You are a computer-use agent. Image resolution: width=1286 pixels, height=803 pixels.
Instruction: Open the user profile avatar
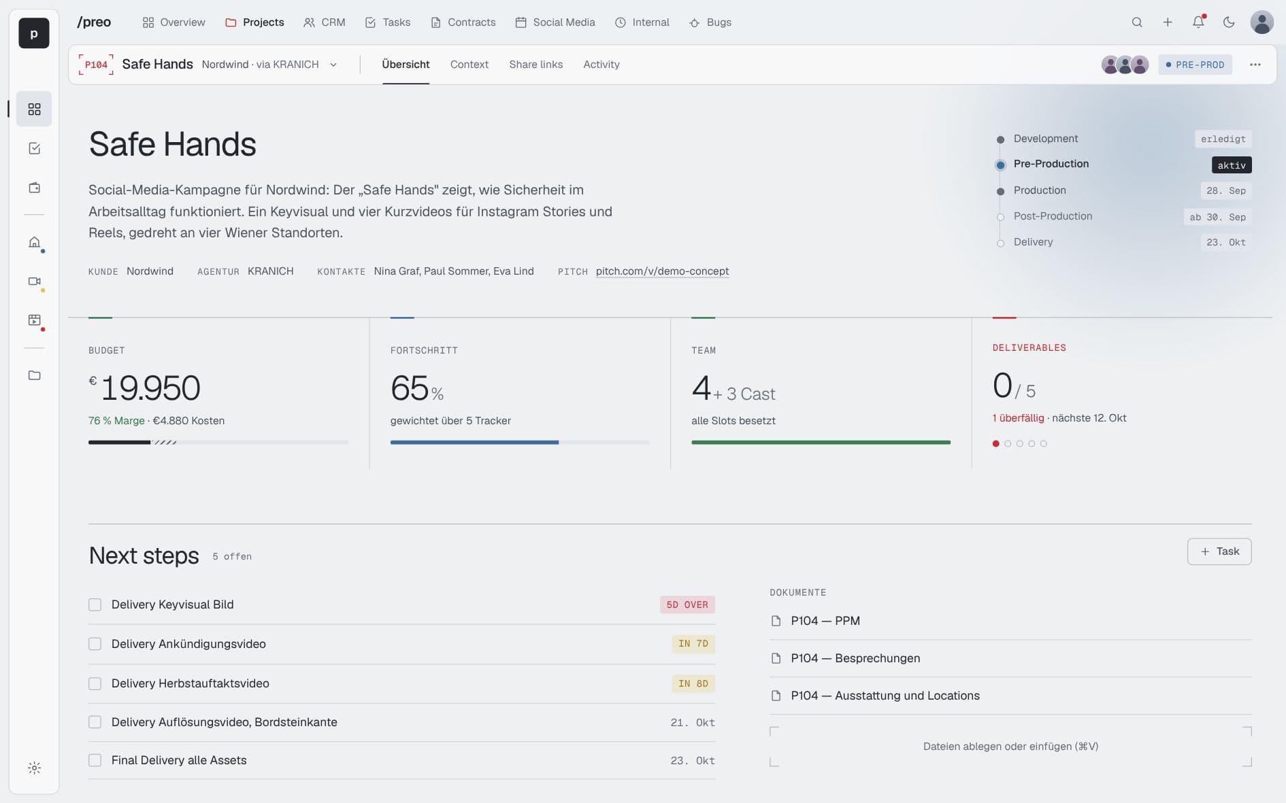click(1262, 22)
